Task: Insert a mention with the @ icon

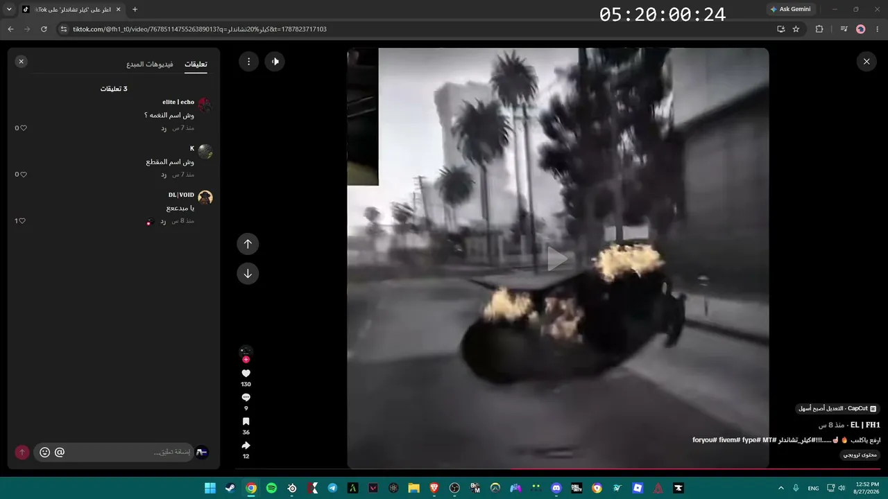Action: pyautogui.click(x=60, y=453)
